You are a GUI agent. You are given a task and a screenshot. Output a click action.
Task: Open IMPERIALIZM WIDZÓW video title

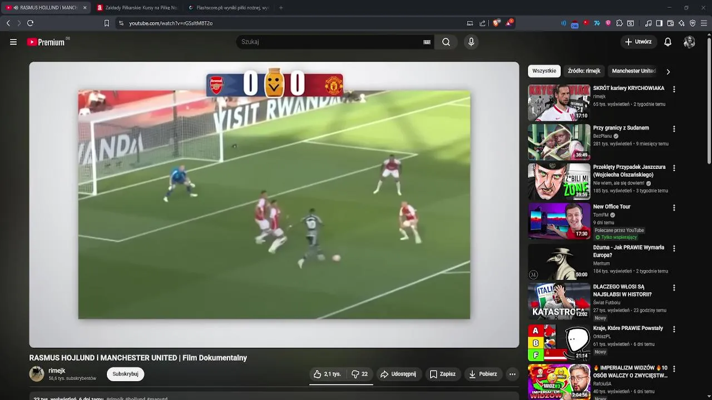coord(630,372)
